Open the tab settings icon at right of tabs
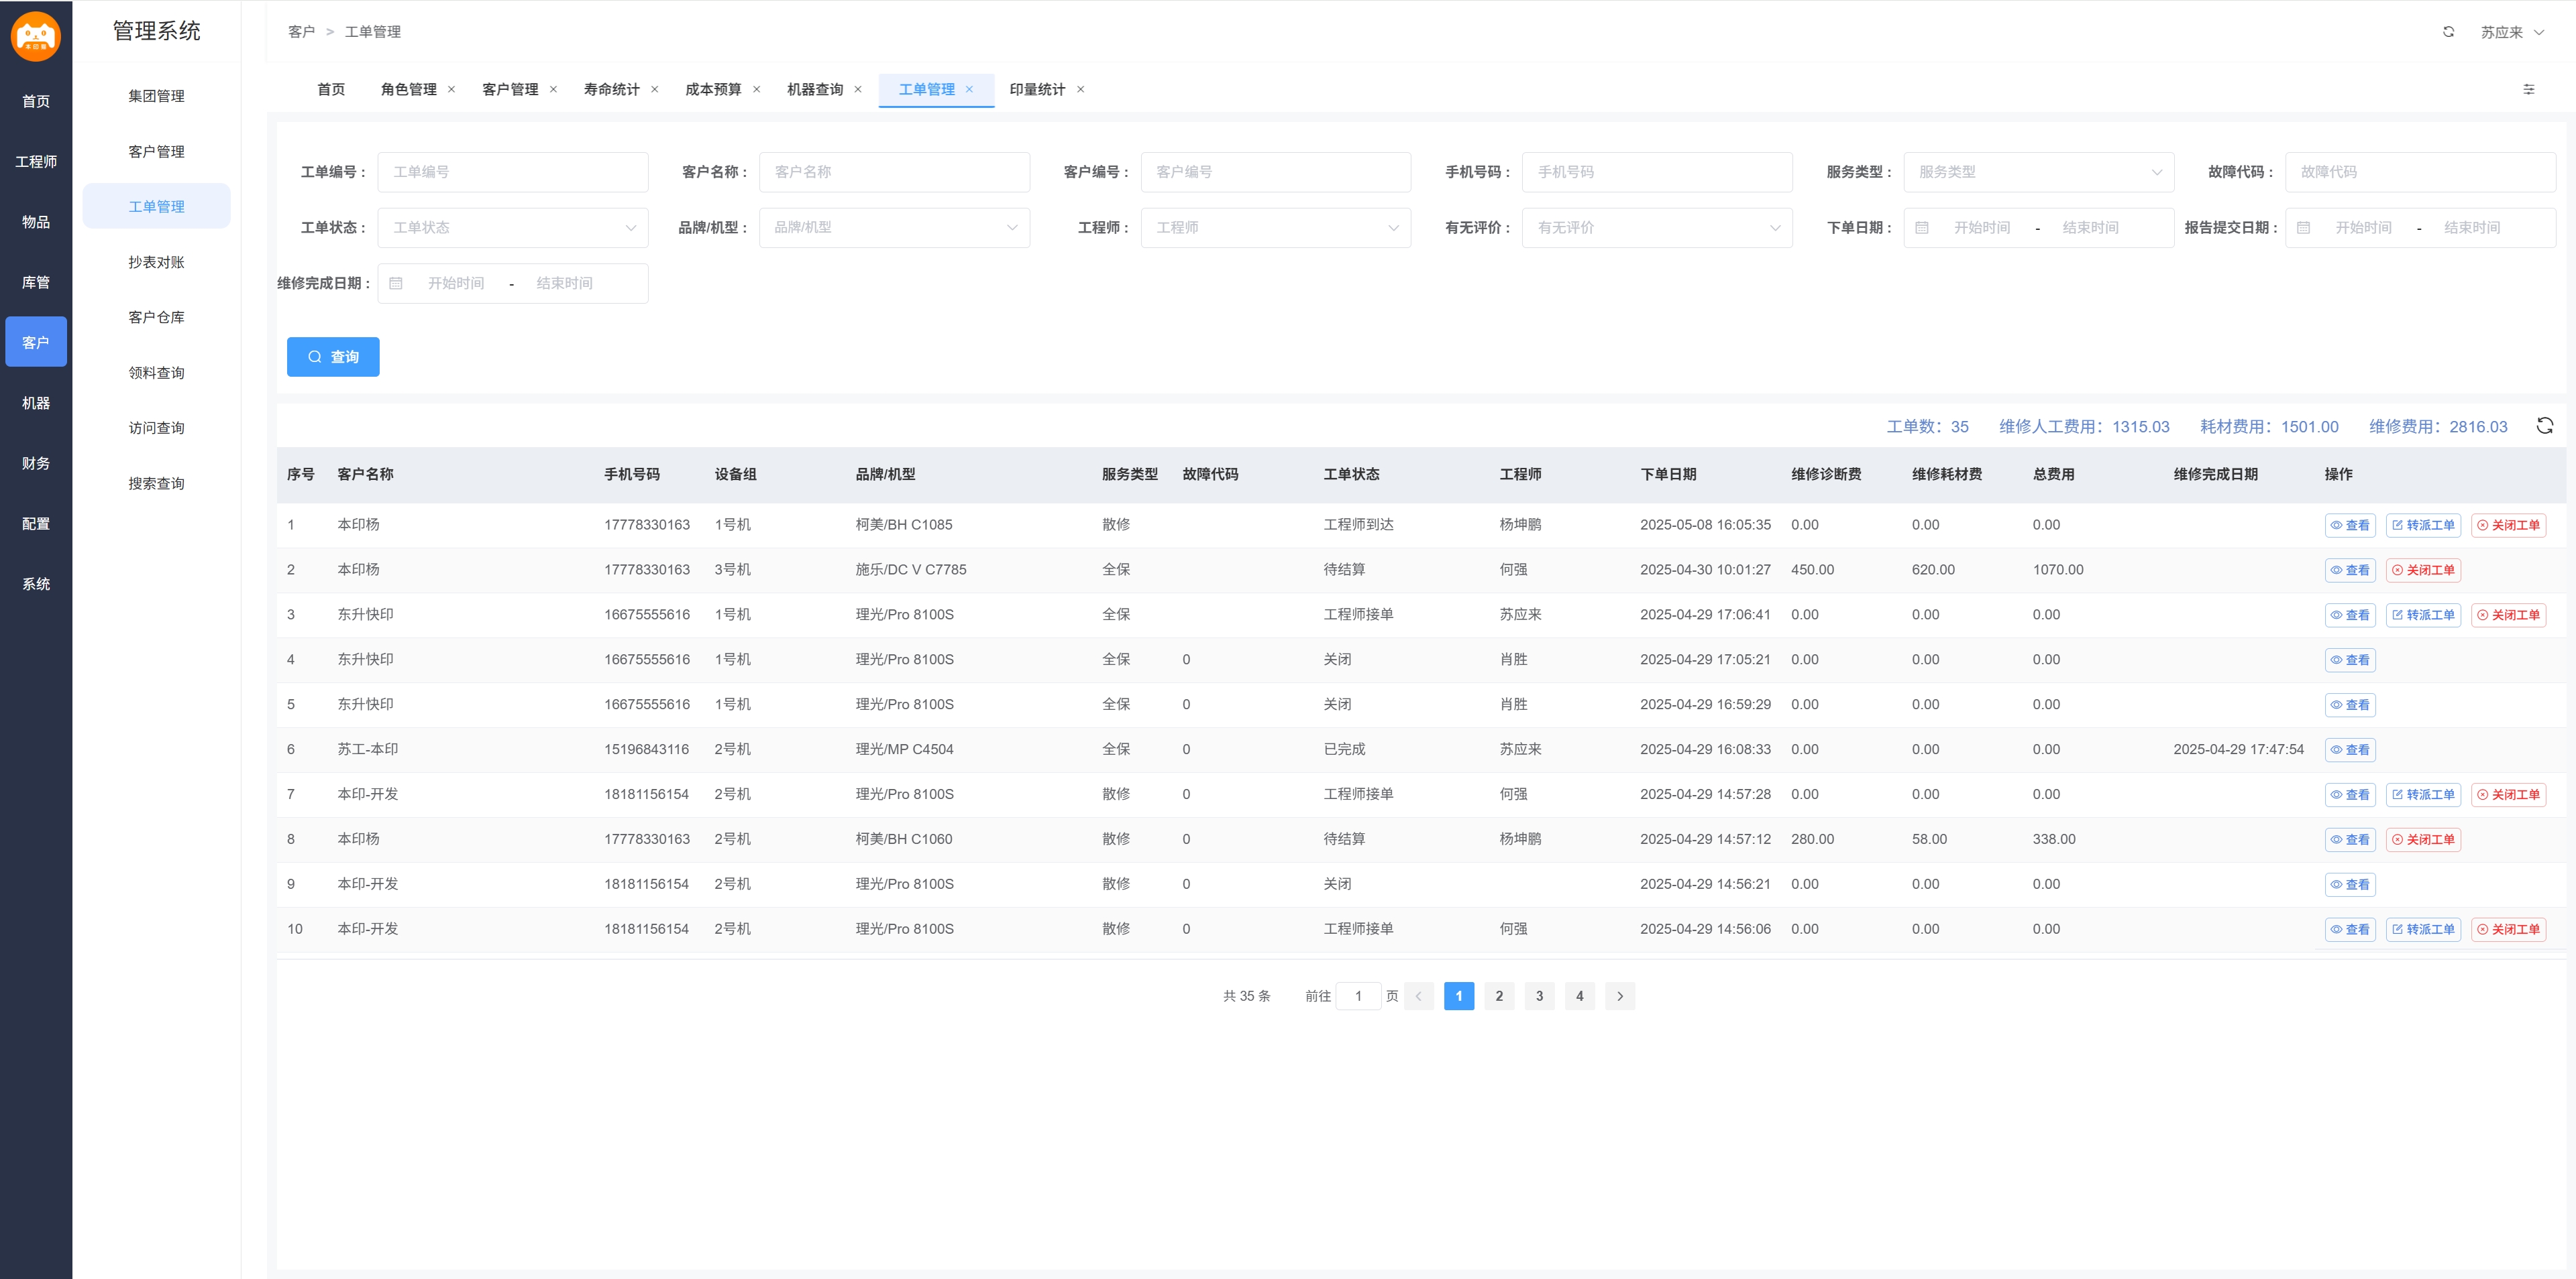Screen dimensions: 2576x1279 tap(2529, 90)
